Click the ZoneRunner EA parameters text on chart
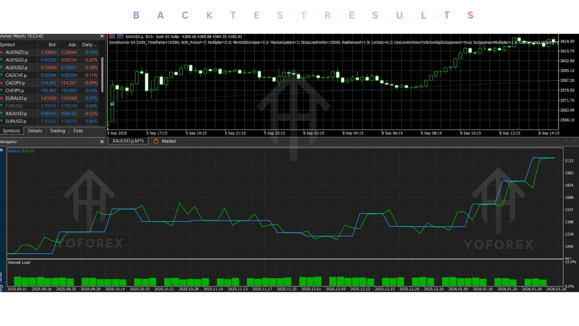The width and height of the screenshot is (579, 326). click(333, 42)
